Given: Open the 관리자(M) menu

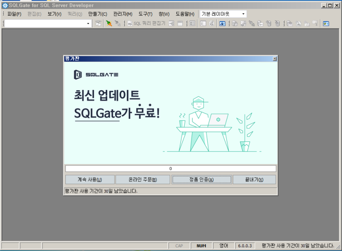Looking at the screenshot, I should click(123, 14).
